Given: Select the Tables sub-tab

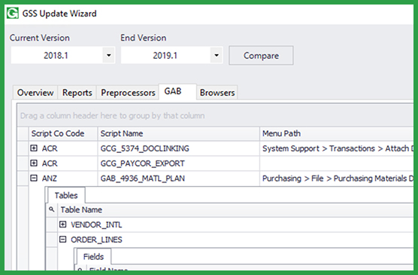Looking at the screenshot, I should coord(66,195).
